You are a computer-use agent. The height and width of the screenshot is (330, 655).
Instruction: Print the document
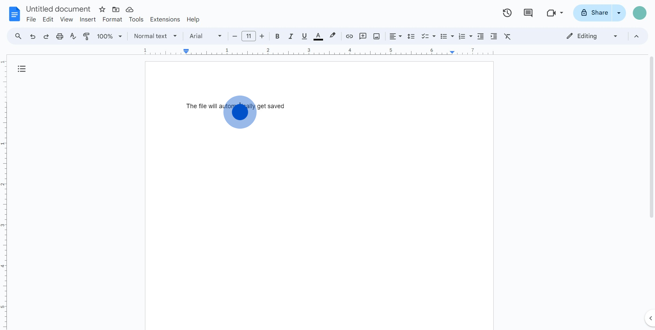(x=60, y=36)
